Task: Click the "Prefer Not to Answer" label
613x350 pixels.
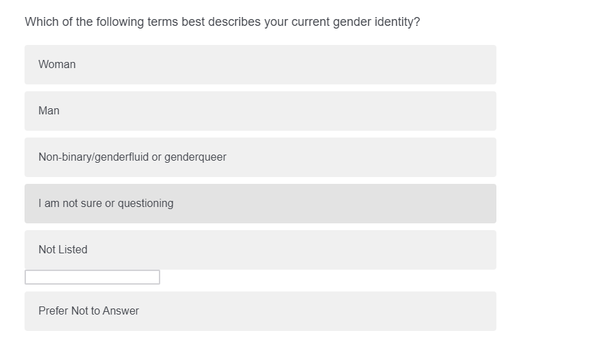Action: click(x=89, y=311)
